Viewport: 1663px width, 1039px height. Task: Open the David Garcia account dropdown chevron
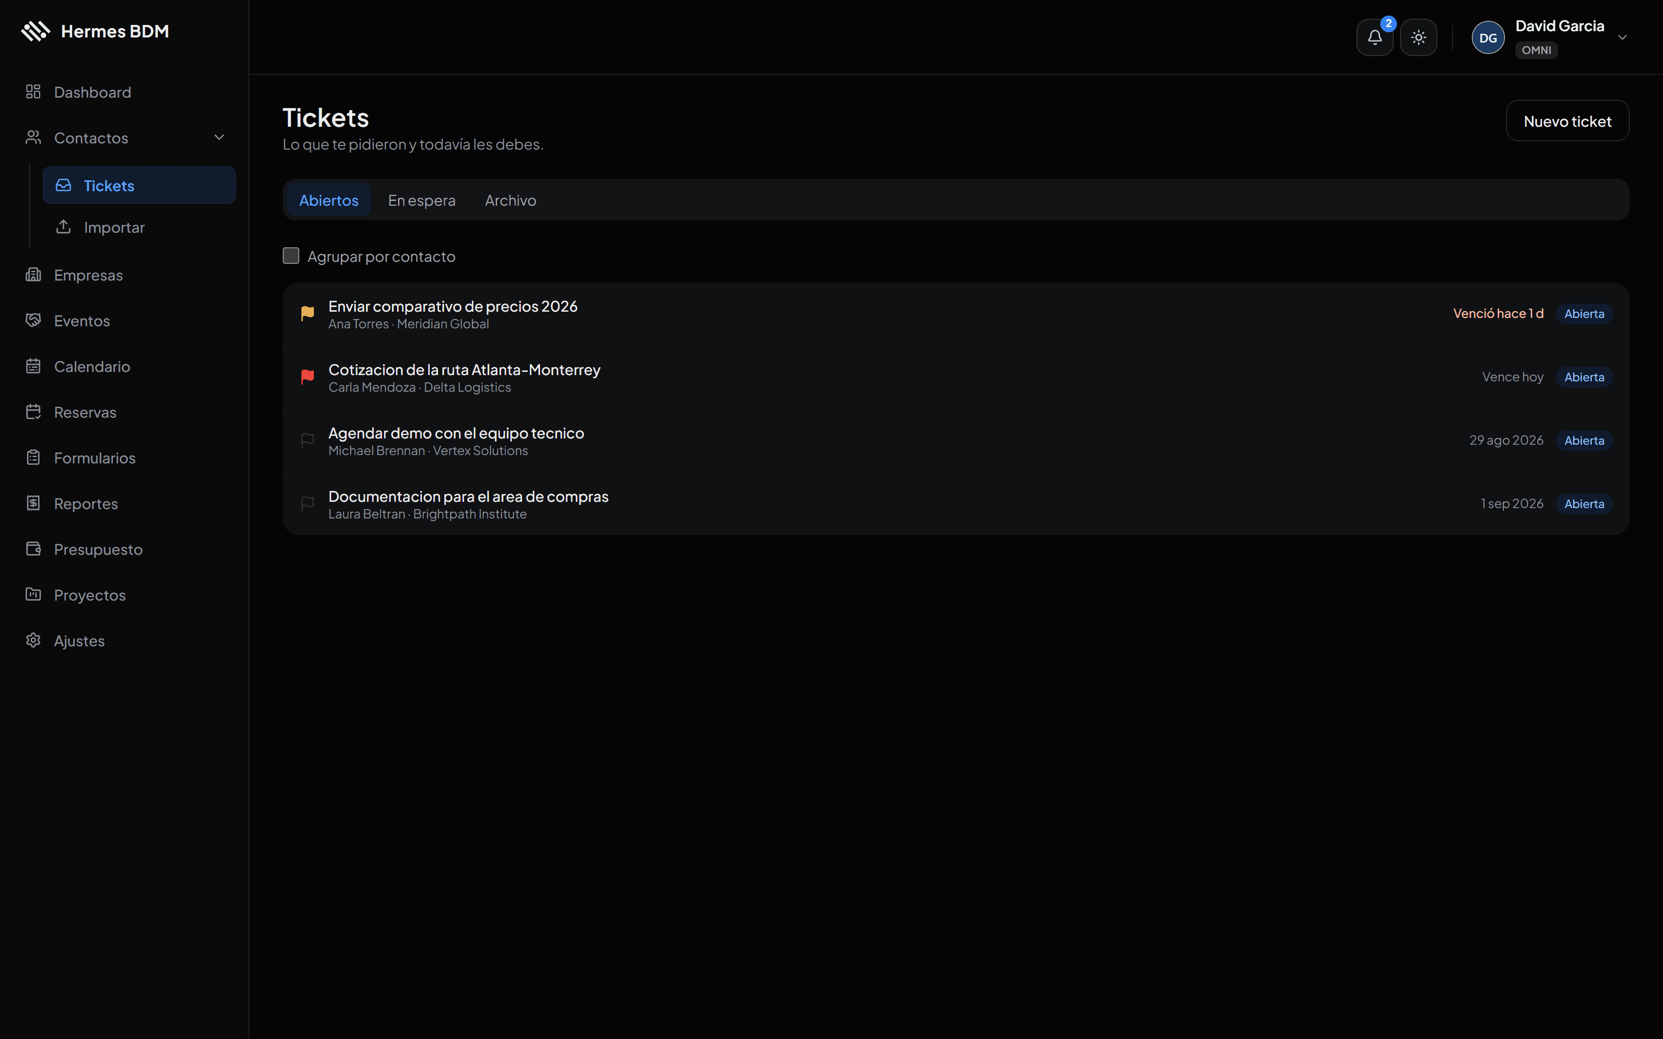[x=1622, y=38]
